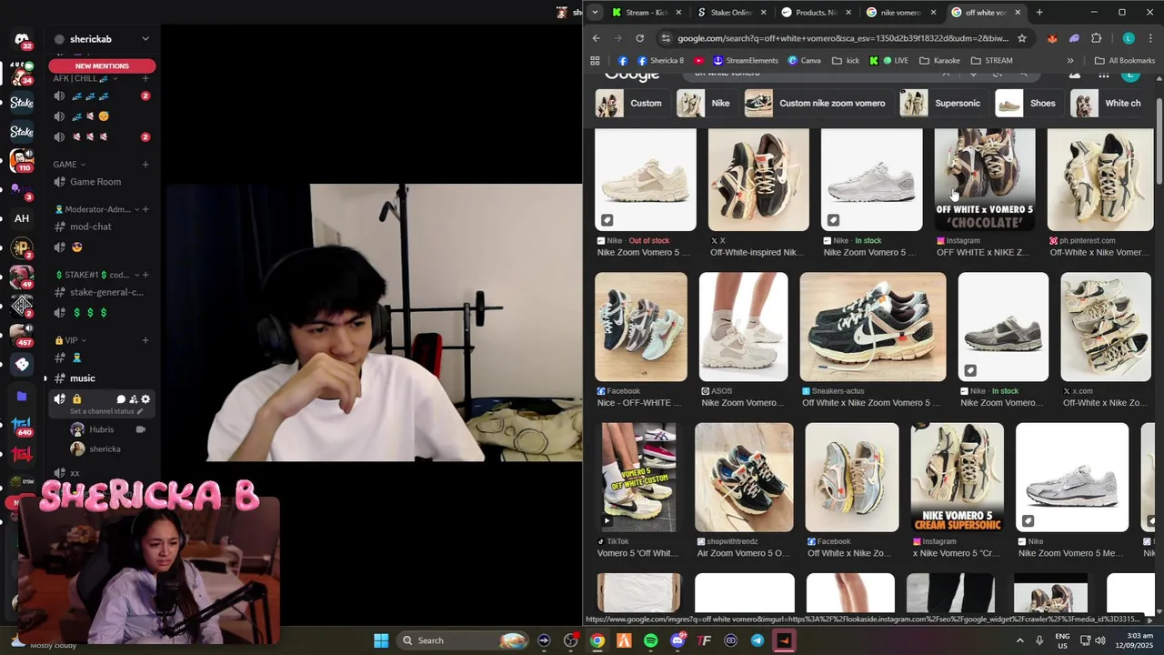Viewport: 1164px width, 655px height.
Task: Collapse the Moderator-Adm category
Action: coord(97,209)
